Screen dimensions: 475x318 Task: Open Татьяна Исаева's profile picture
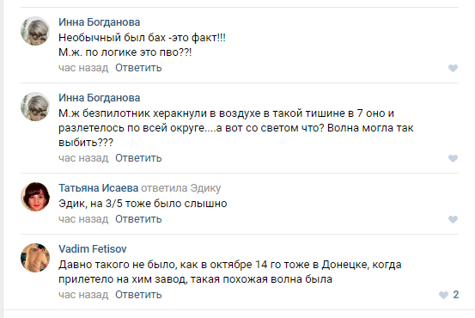[x=35, y=197]
